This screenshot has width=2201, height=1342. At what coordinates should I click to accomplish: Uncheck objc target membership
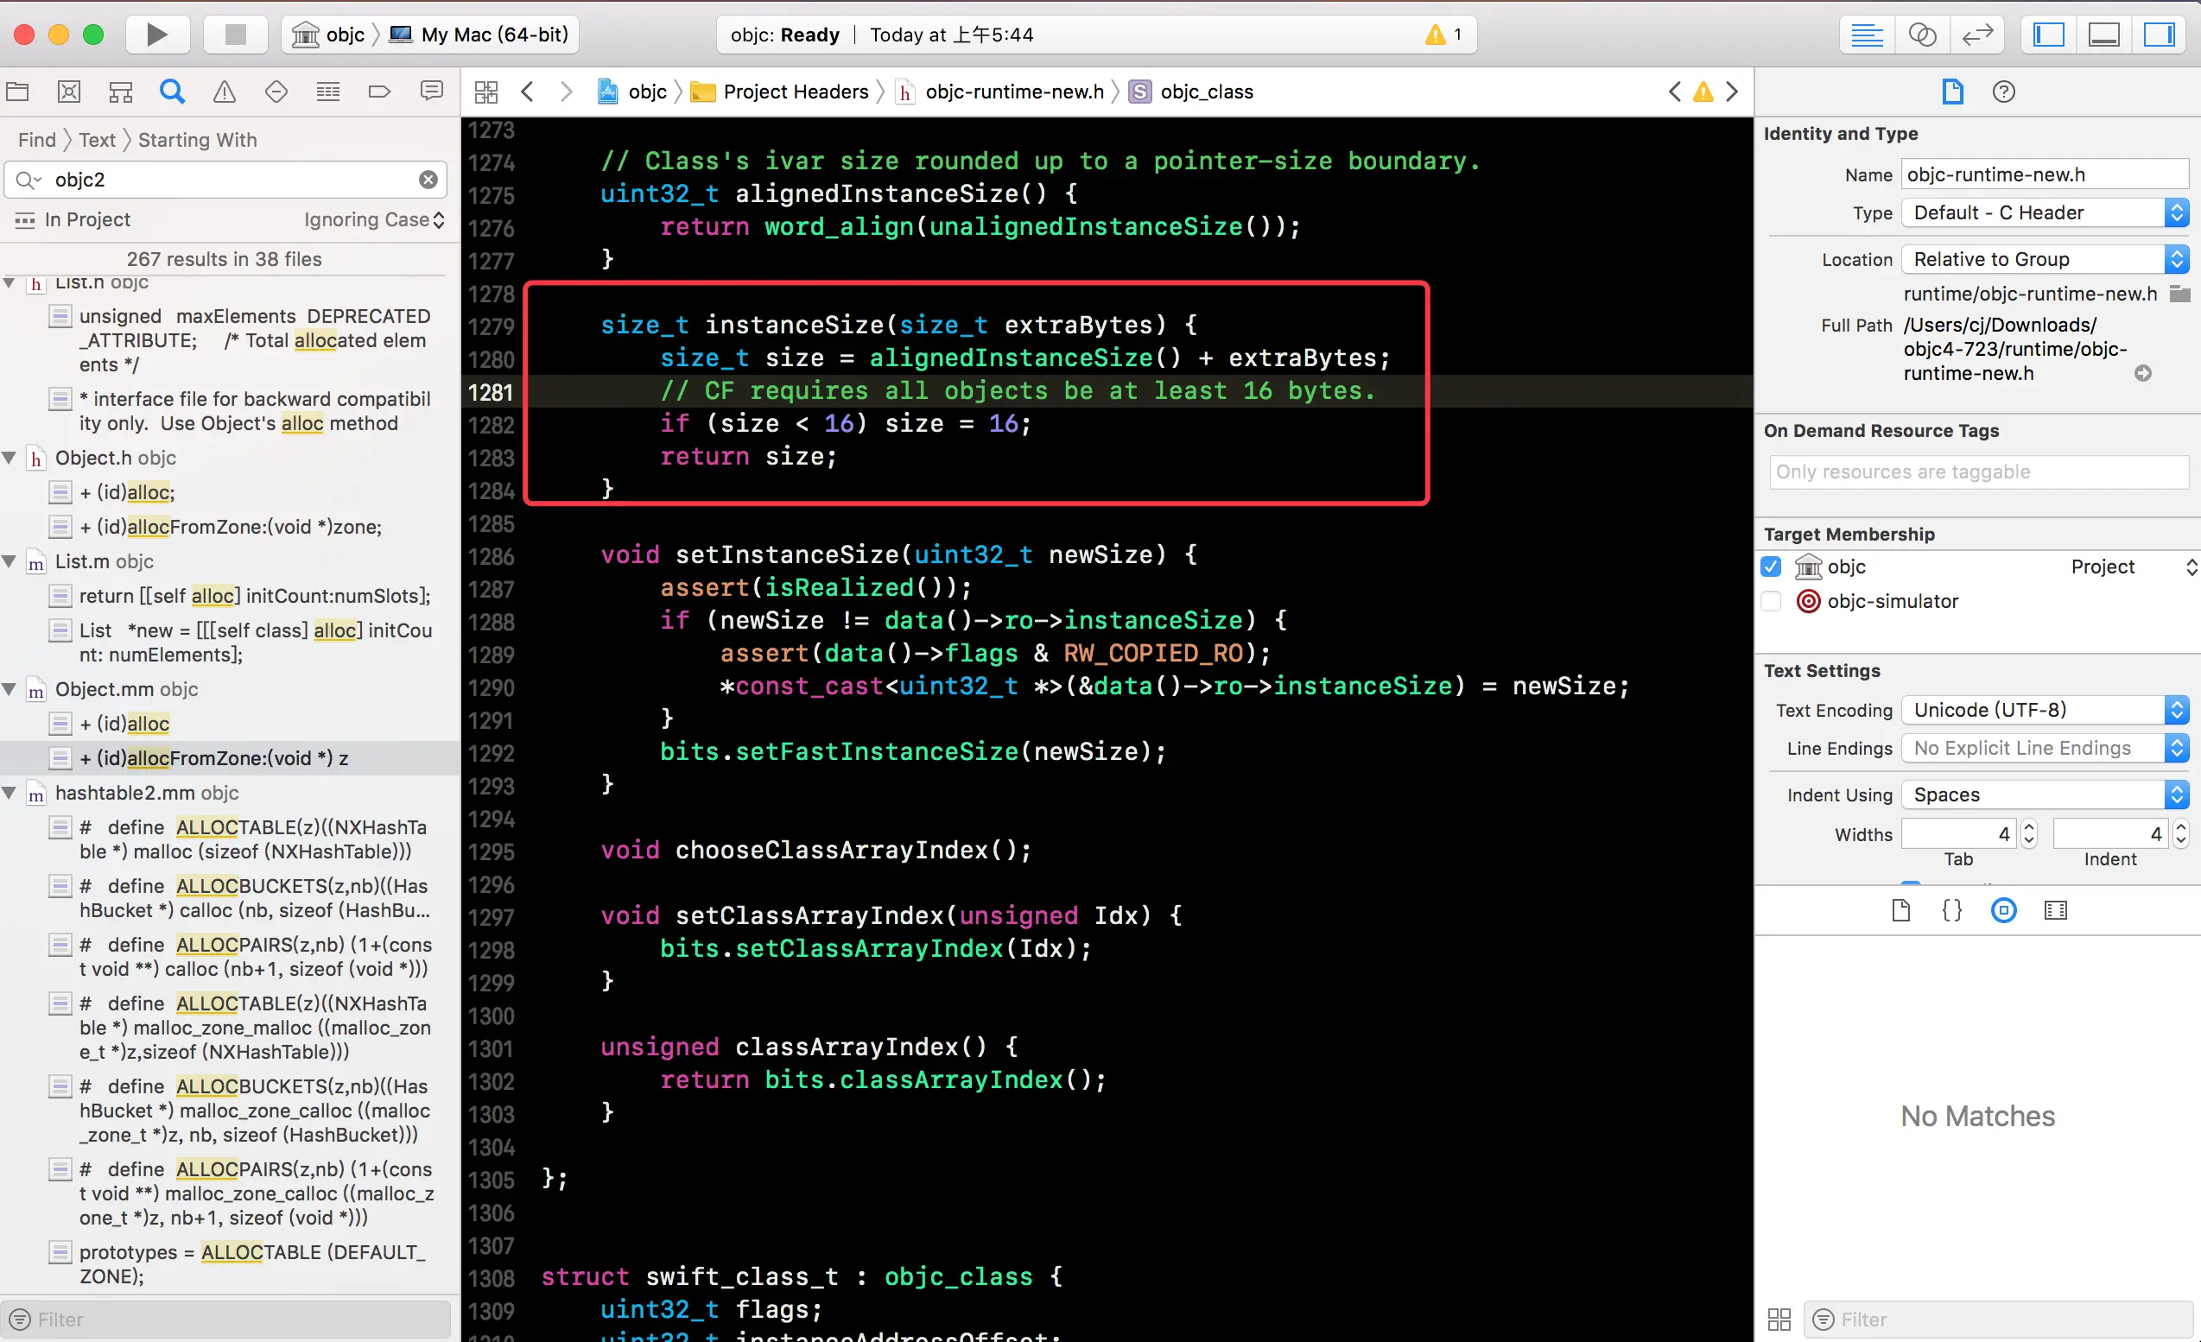1772,567
